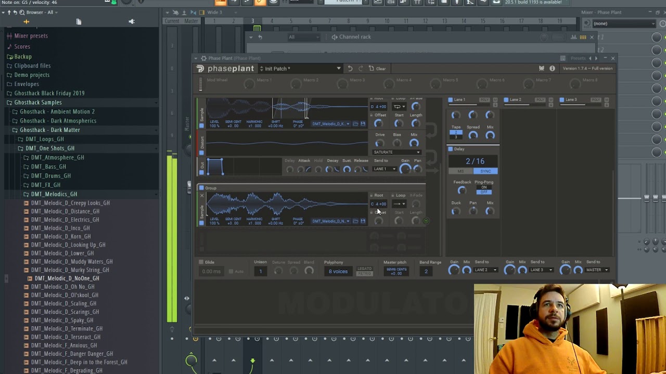Image resolution: width=666 pixels, height=374 pixels.
Task: Click the Bend Range value field
Action: pos(426,271)
